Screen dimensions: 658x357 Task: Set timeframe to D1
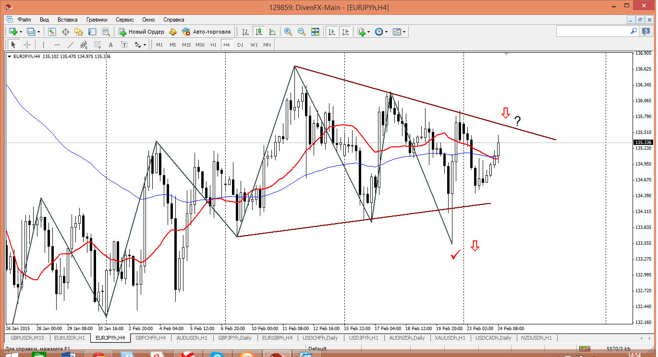[x=240, y=45]
